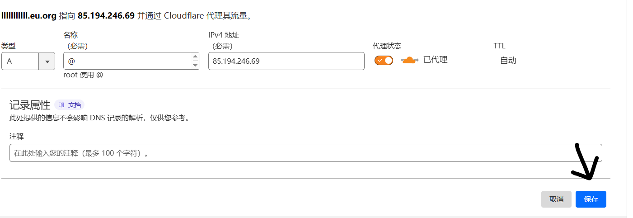Click the down arrow in 名称 field

click(x=195, y=65)
